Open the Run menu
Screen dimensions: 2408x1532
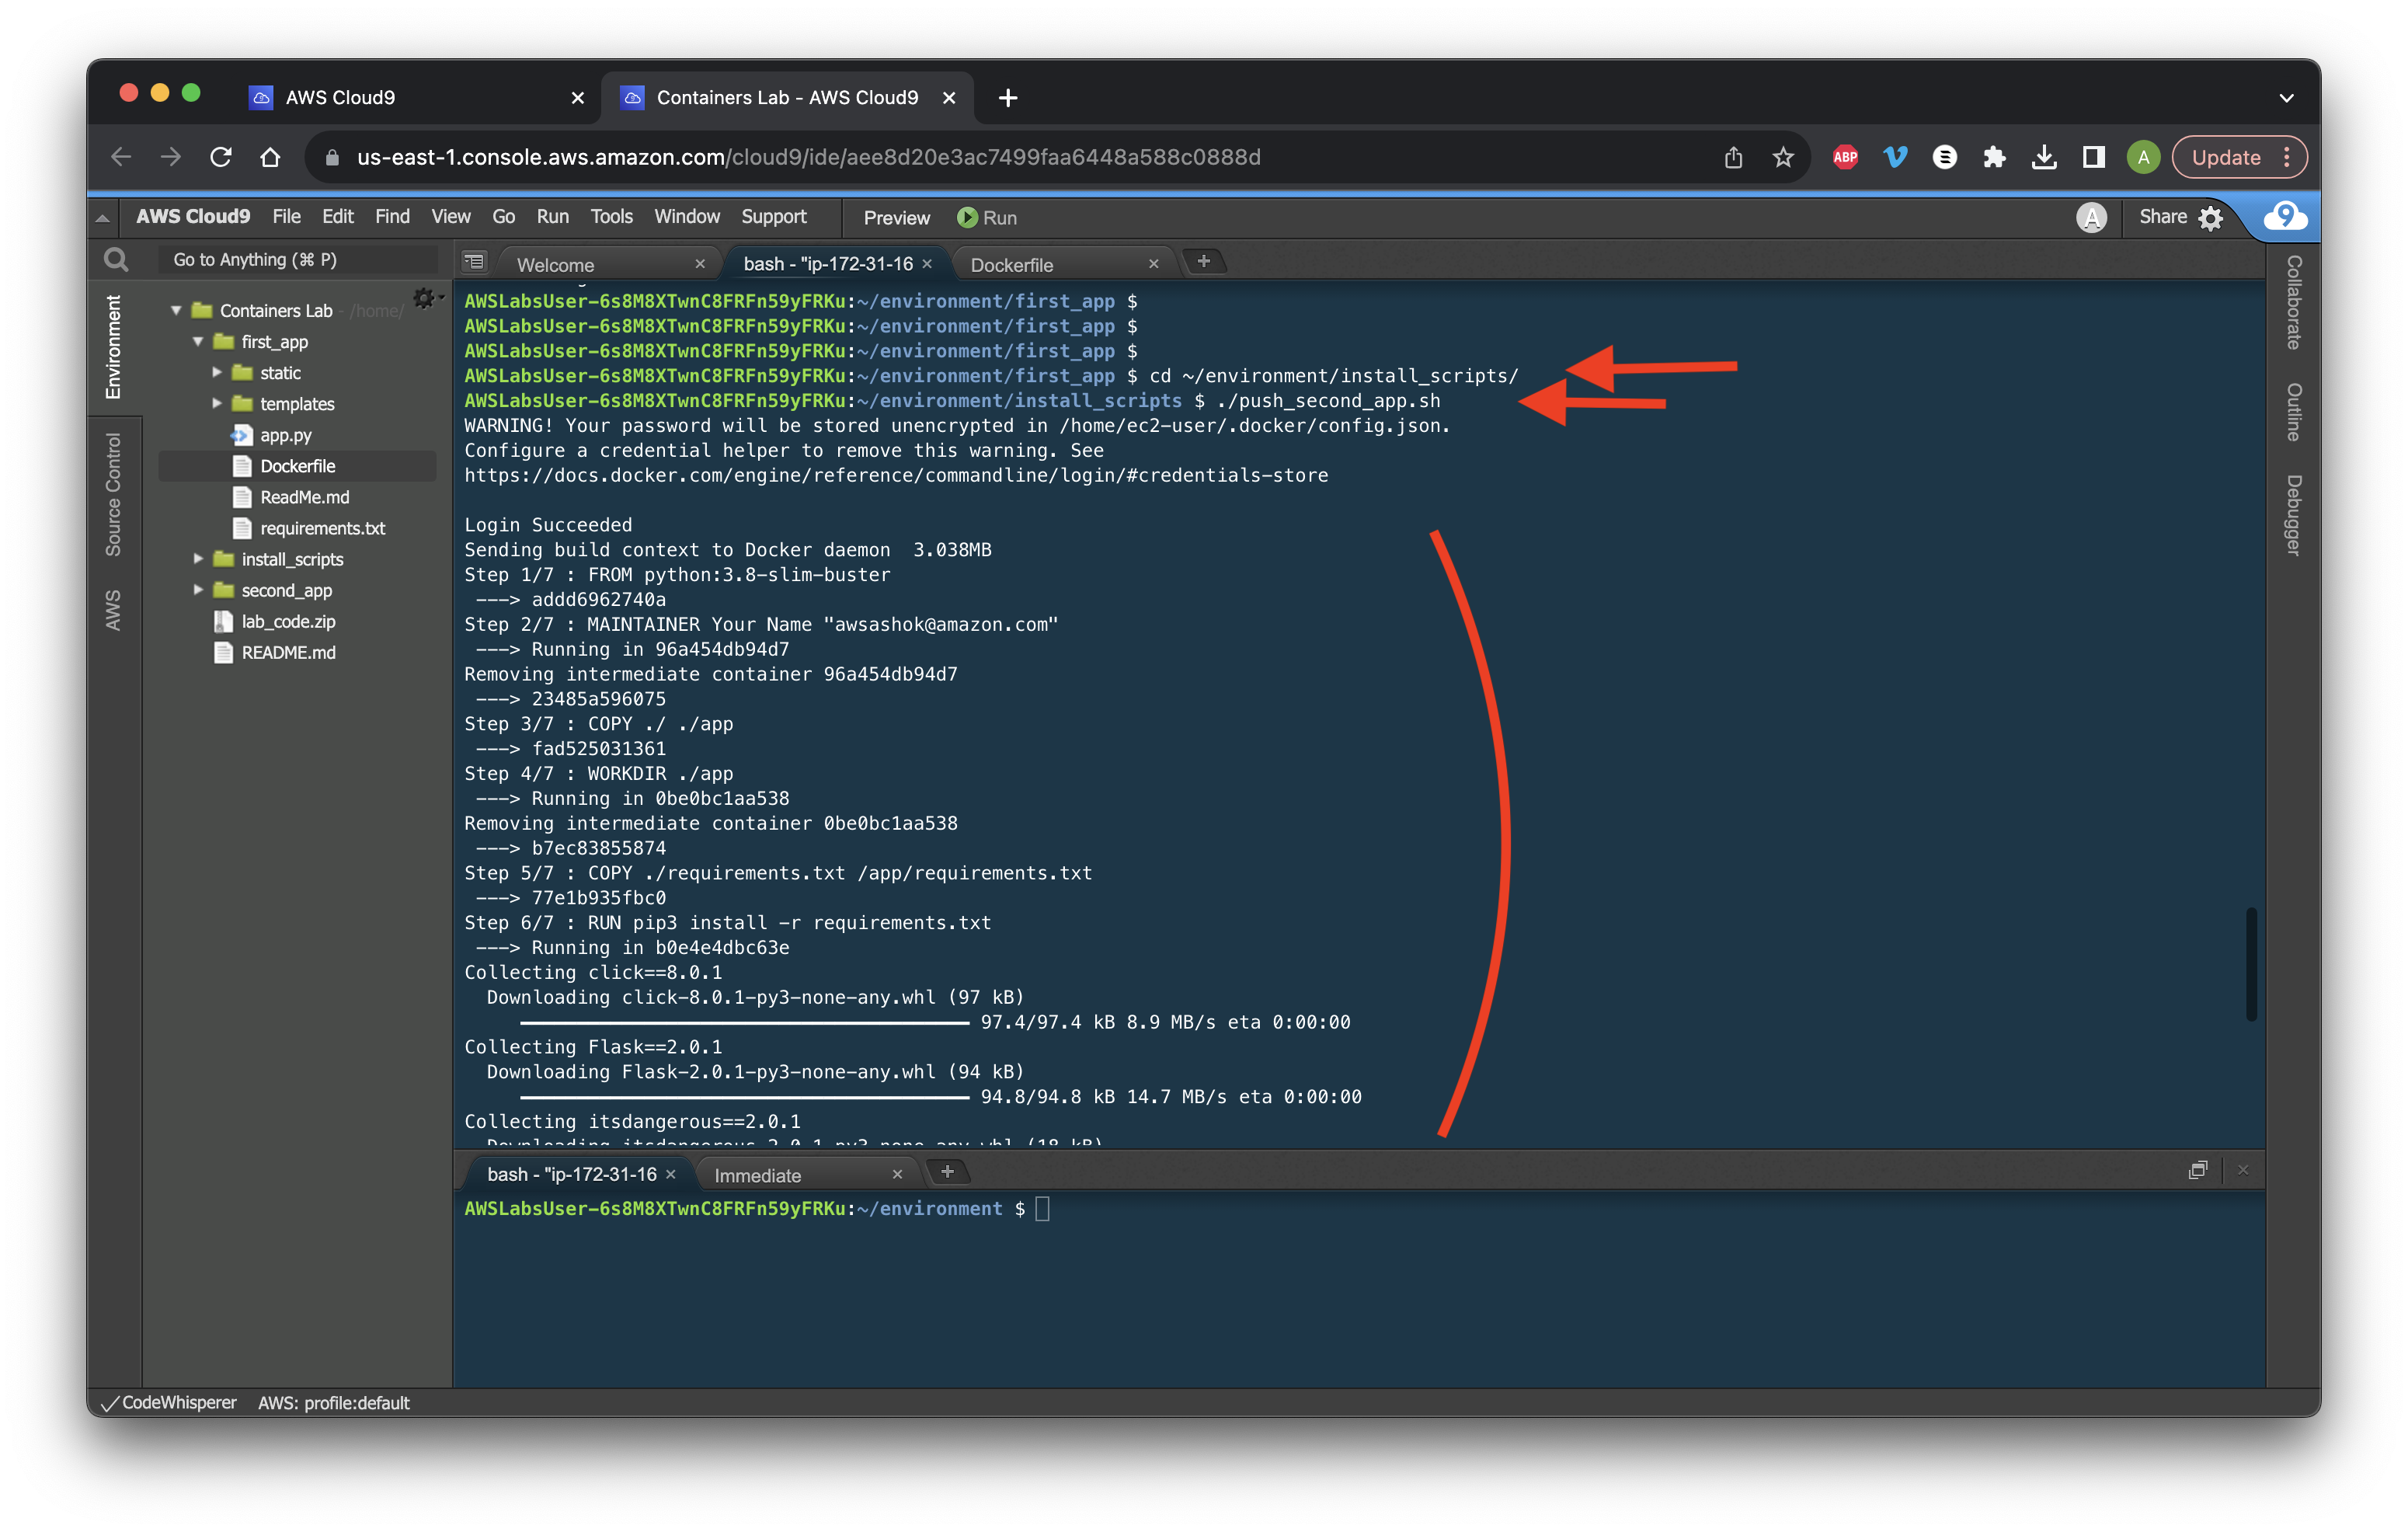pos(552,217)
